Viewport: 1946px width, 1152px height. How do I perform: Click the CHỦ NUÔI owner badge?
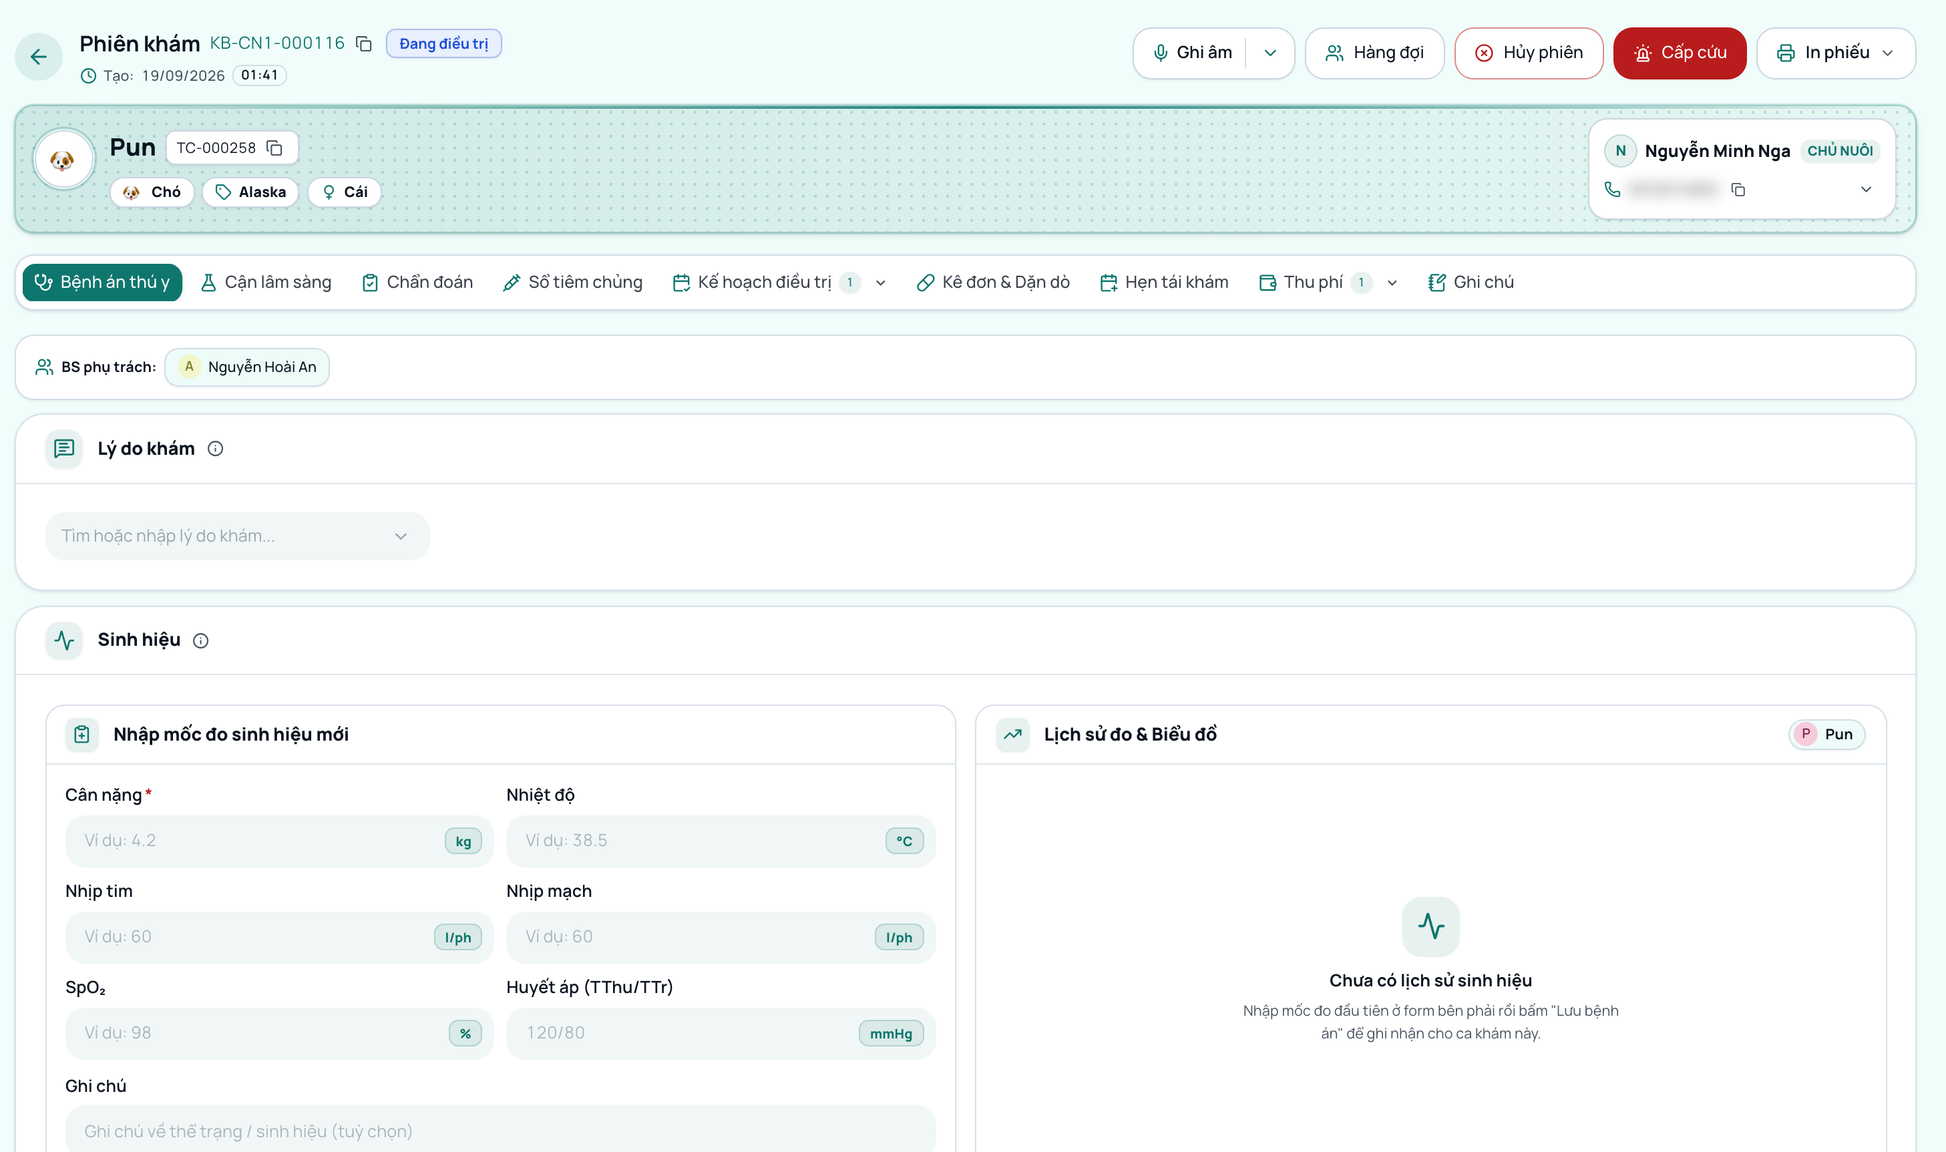coord(1840,151)
